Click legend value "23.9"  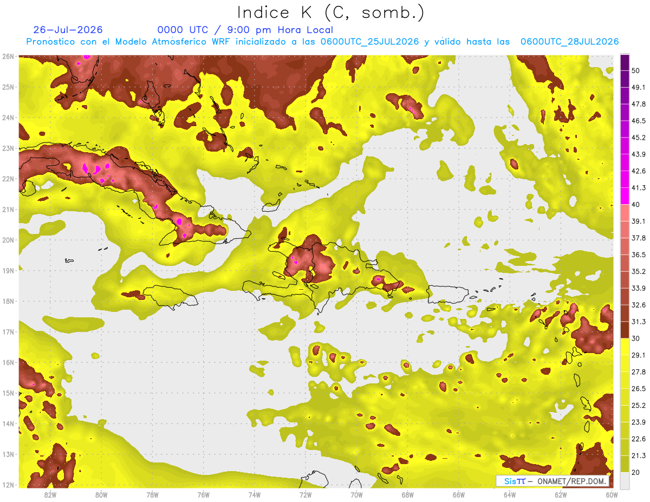click(x=639, y=422)
